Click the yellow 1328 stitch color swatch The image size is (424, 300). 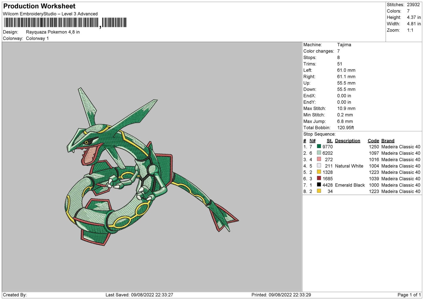319,172
